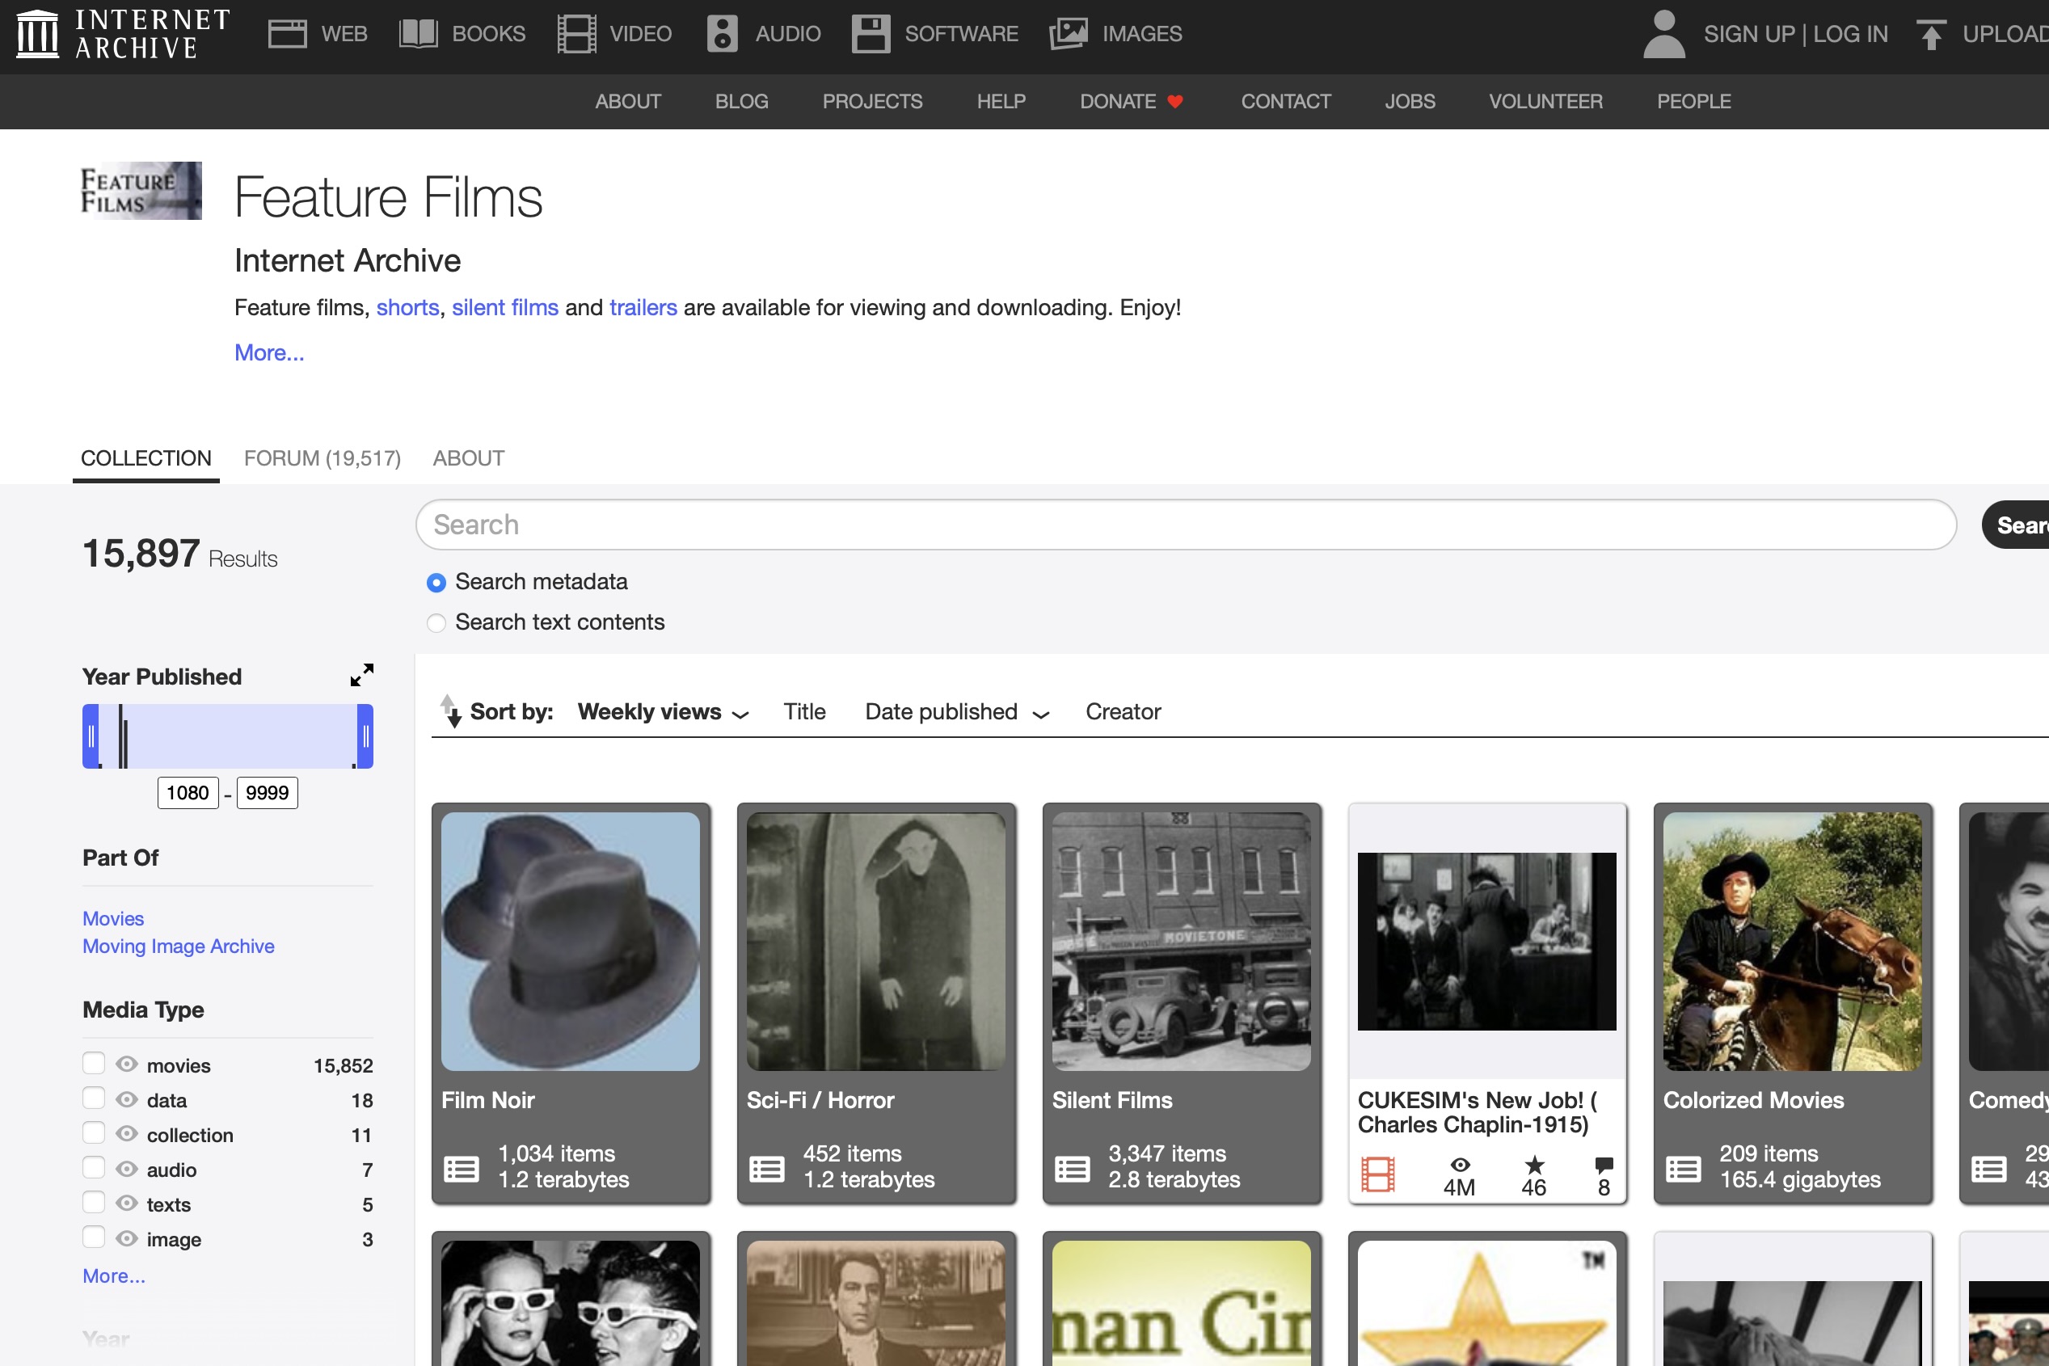2049x1366 pixels.
Task: Hide data results using eye toggle
Action: point(127,1098)
